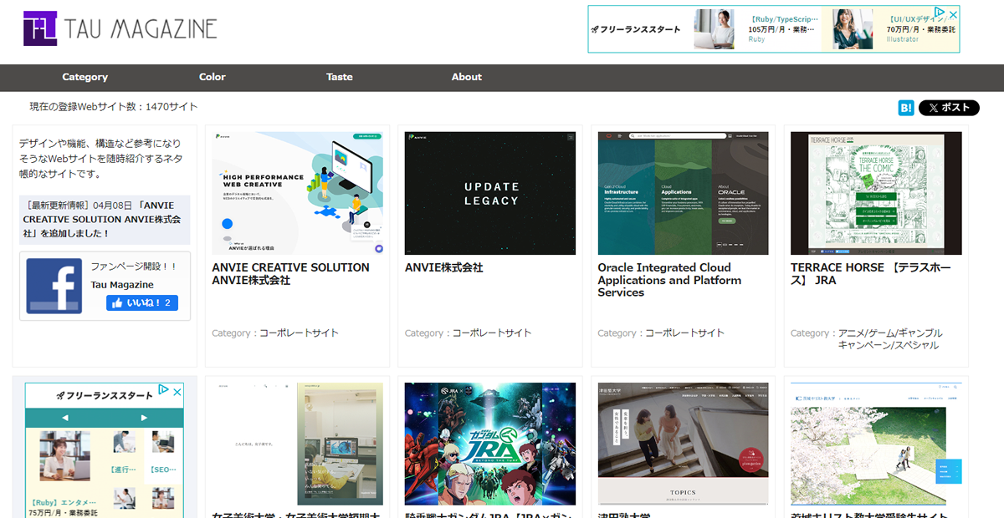
Task: Like the page with いいね! button
Action: [x=142, y=302]
